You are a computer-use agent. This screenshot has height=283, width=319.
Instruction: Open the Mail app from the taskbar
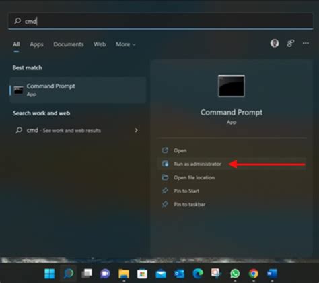click(x=161, y=274)
